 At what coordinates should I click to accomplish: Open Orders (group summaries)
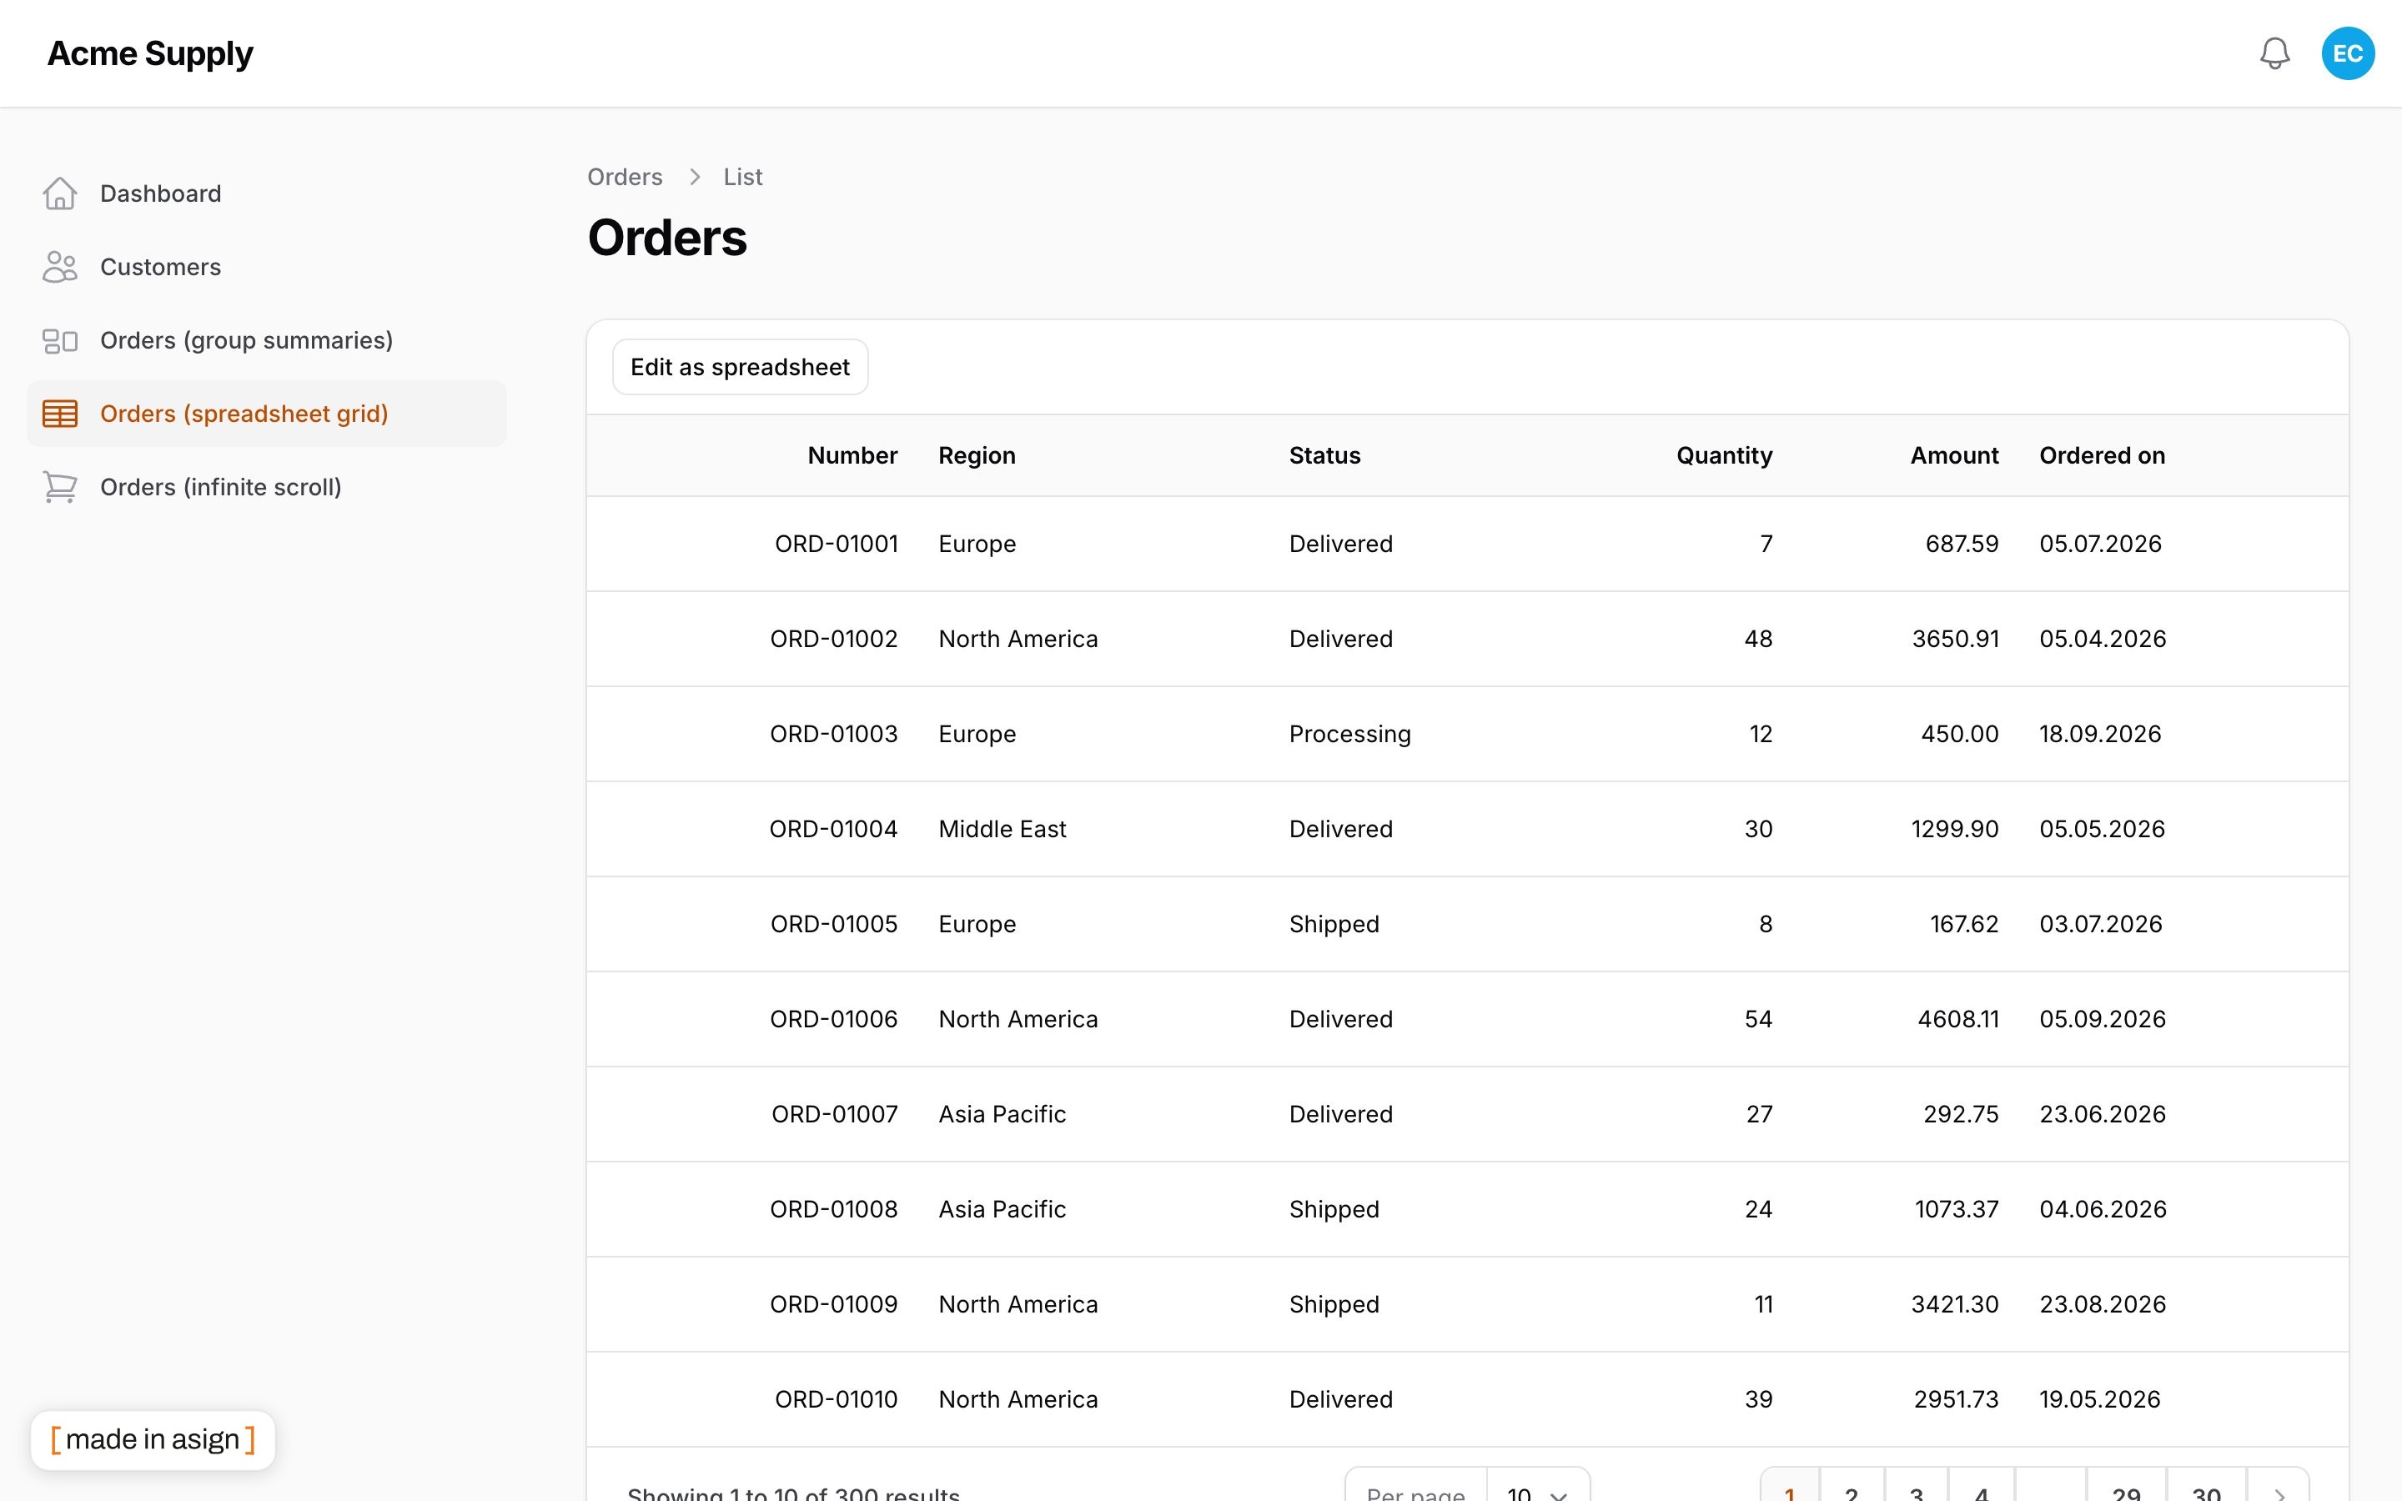pos(266,340)
